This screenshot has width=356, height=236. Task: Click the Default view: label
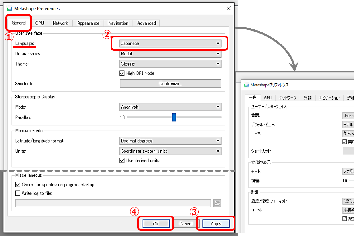point(27,54)
